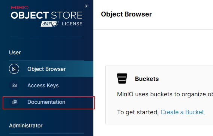The image size is (213, 136).
Task: Open the Documentation menu item
Action: pyautogui.click(x=46, y=102)
